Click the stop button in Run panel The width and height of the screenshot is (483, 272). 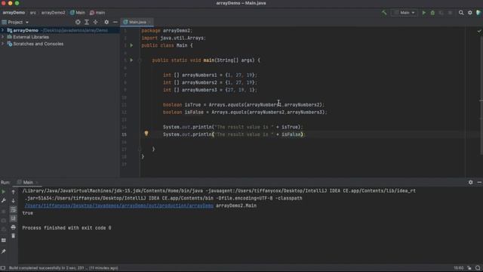(4, 212)
